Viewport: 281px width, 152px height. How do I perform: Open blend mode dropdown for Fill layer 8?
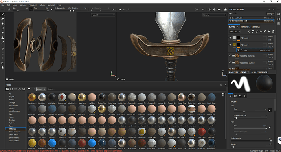(x=270, y=37)
